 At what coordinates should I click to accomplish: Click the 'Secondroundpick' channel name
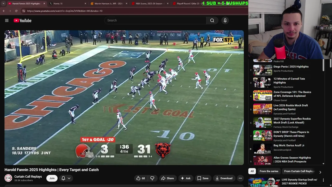[282, 150]
